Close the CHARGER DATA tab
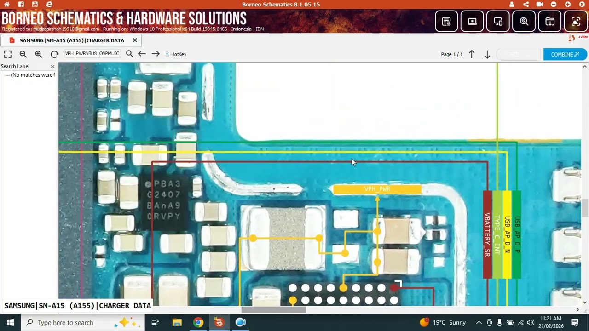This screenshot has width=589, height=331. (x=135, y=40)
